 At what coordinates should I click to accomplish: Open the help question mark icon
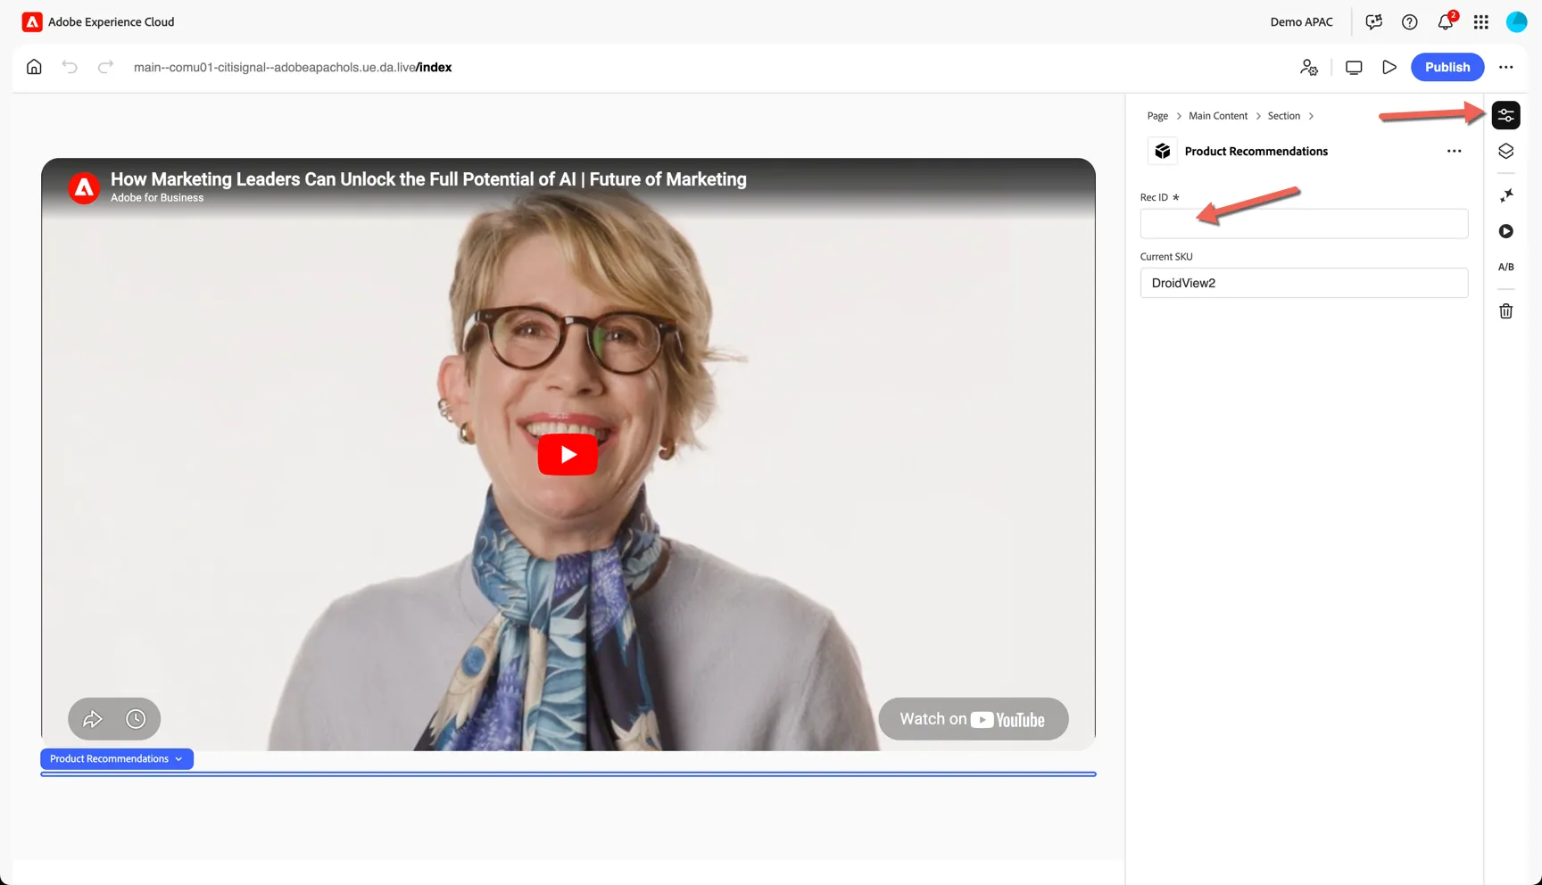point(1410,22)
